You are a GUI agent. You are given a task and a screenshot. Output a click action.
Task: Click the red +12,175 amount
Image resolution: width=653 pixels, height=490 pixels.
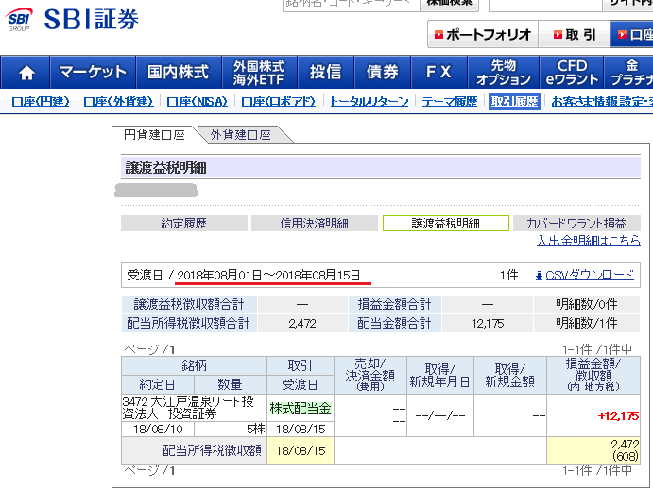click(618, 416)
